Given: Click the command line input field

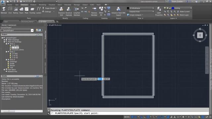Looking at the screenshot, I should (130, 113).
